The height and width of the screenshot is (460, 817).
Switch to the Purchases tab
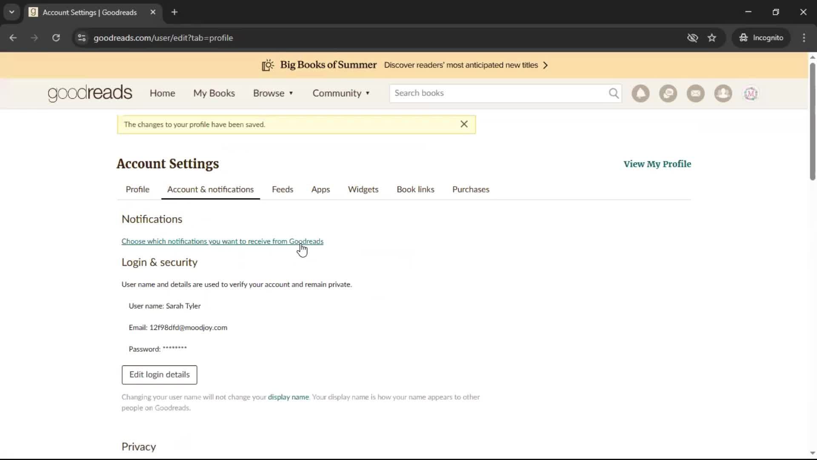pyautogui.click(x=471, y=190)
